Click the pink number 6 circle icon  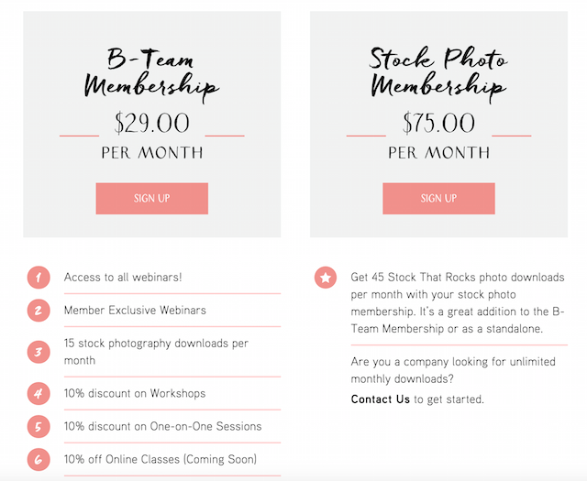tap(39, 459)
